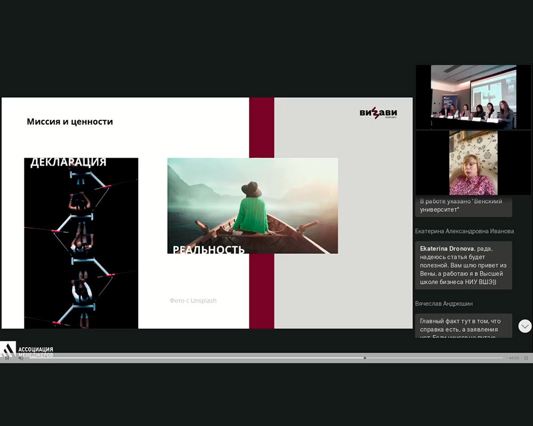Click the playhead marker on the timeline
This screenshot has height=426, width=533.
click(365, 358)
